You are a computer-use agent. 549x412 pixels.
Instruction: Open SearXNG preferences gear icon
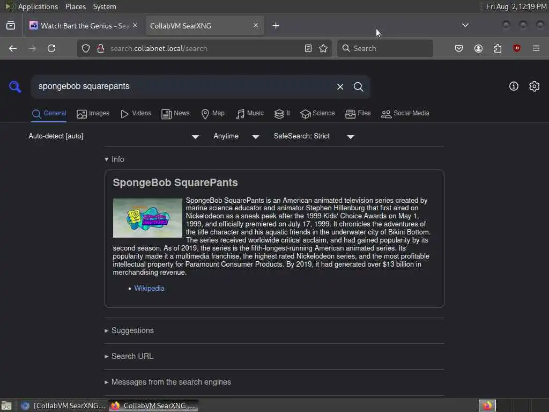[535, 86]
